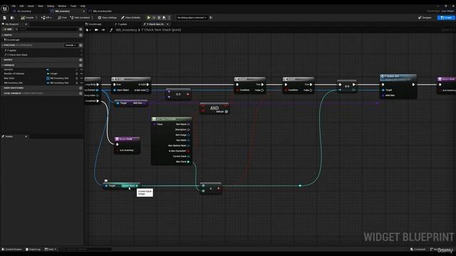456x256 pixels.
Task: Select EventGraph in My Blueprint tree
Action: 13,40
